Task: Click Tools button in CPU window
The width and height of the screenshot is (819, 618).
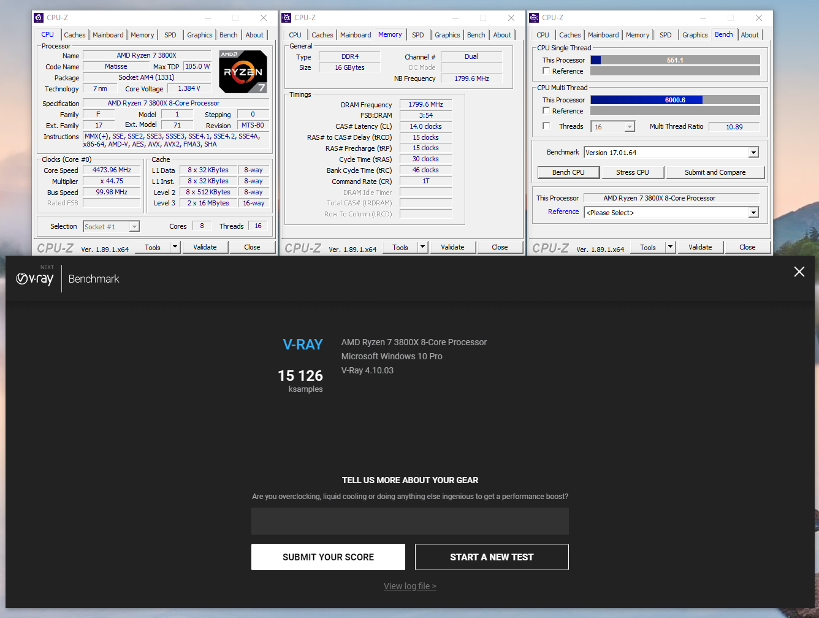Action: pyautogui.click(x=153, y=247)
